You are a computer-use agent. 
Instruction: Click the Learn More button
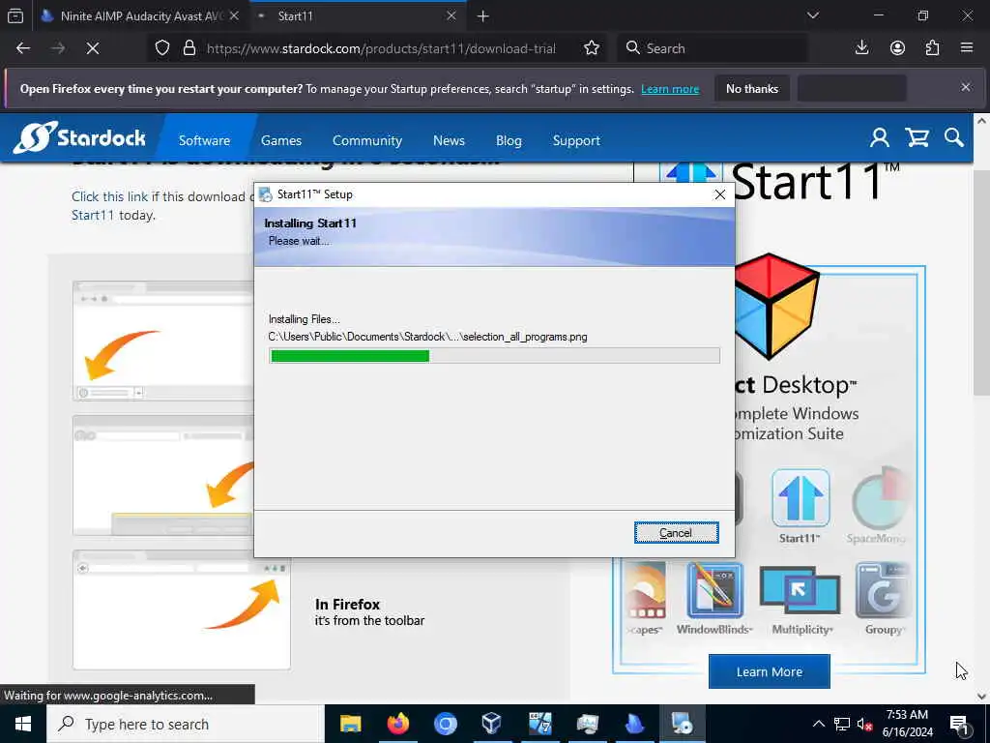coord(769,671)
